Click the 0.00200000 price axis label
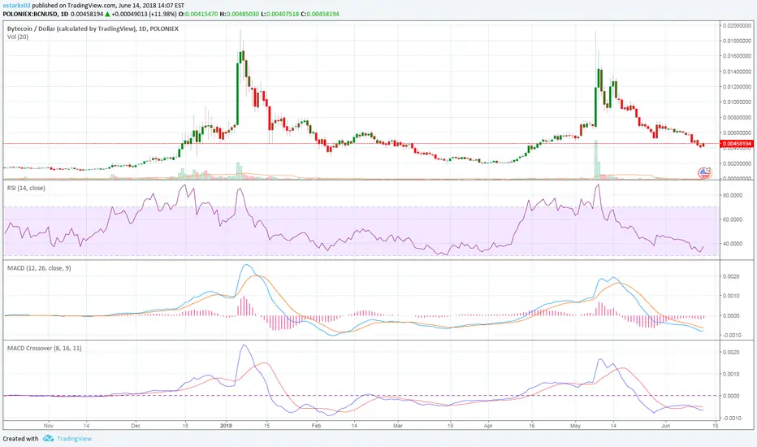Viewport: 757px width, 447px height. (737, 163)
